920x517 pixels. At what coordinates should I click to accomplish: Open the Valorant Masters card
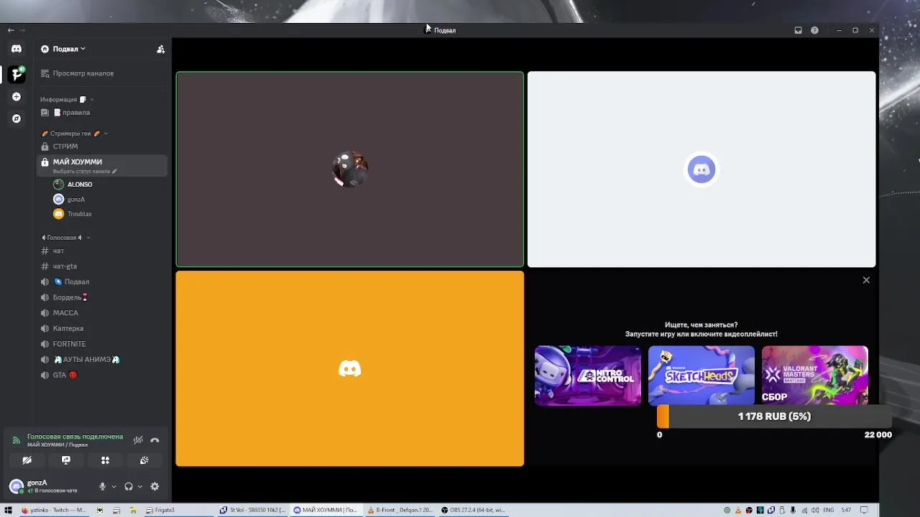(815, 376)
